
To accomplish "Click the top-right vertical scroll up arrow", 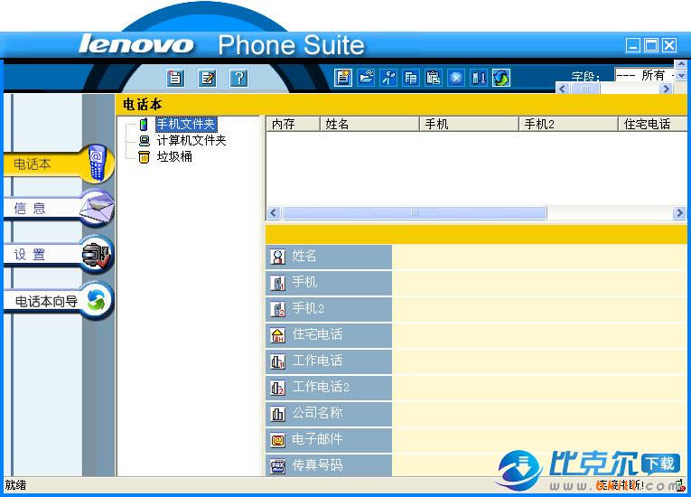I will pos(681,64).
